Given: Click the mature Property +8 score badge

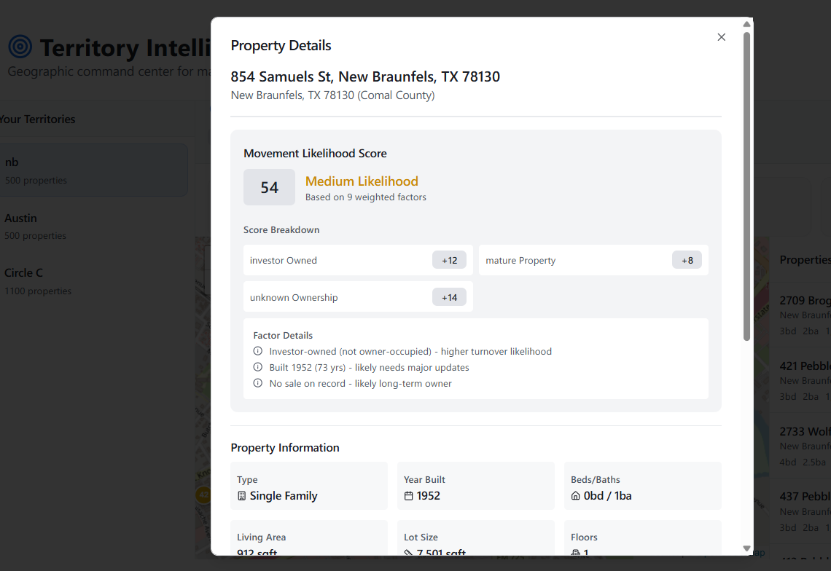Looking at the screenshot, I should [x=687, y=260].
